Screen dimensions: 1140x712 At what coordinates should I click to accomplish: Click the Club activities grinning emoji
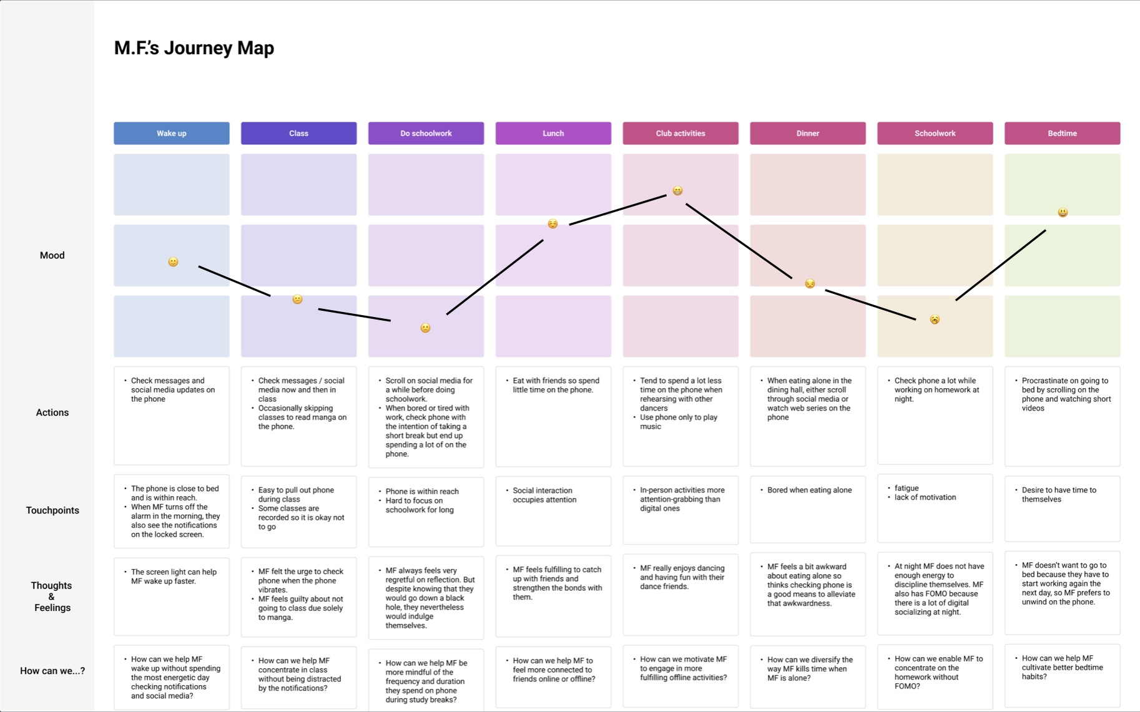coord(677,191)
